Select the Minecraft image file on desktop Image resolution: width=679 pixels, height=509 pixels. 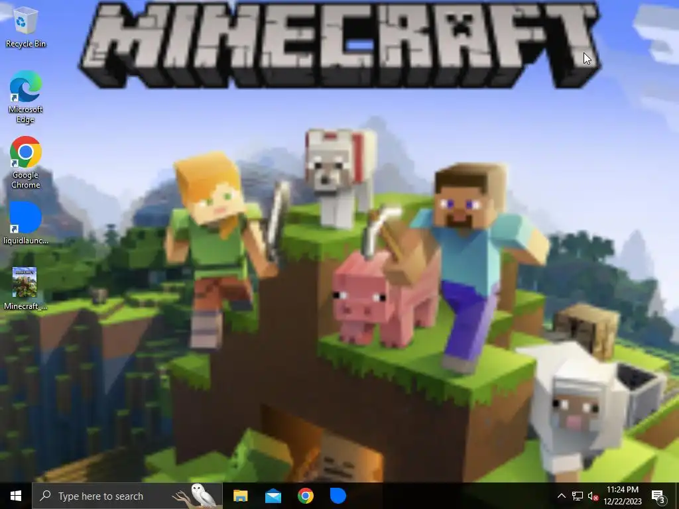(x=25, y=289)
